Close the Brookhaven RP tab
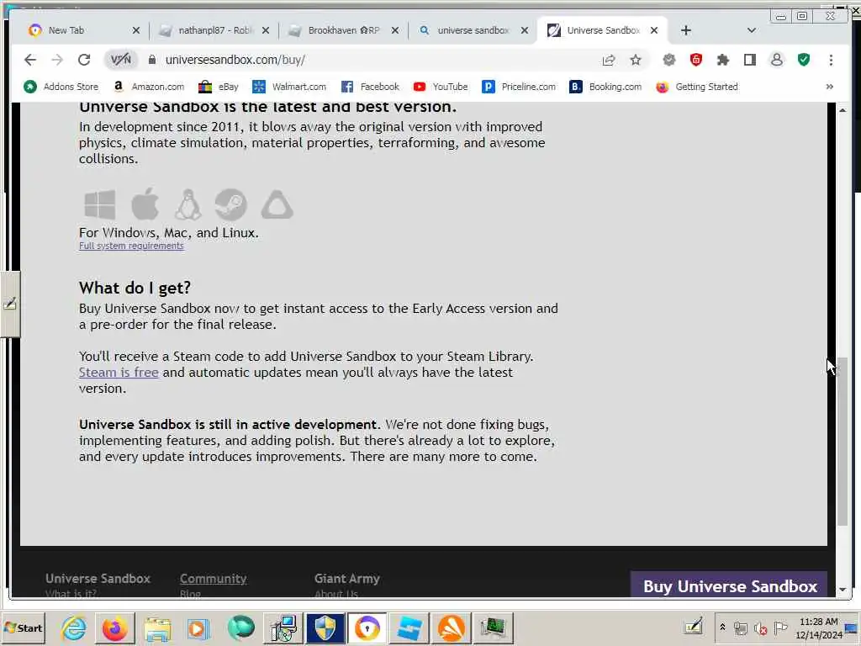 pyautogui.click(x=395, y=31)
